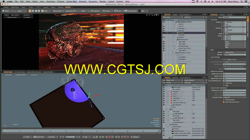Open the Texture menu
The width and height of the screenshot is (250, 140).
[x=61, y=2]
